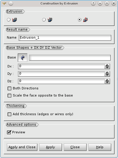The image size is (118, 158).
Task: Click the DX DY DZ extrusion icon
Action: coord(85,20)
